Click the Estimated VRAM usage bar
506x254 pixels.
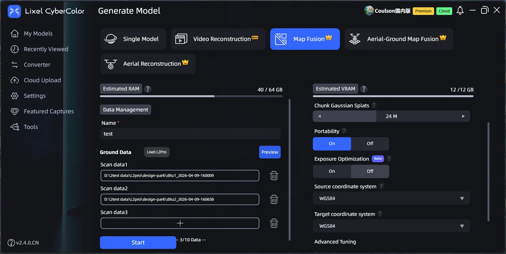click(x=393, y=96)
